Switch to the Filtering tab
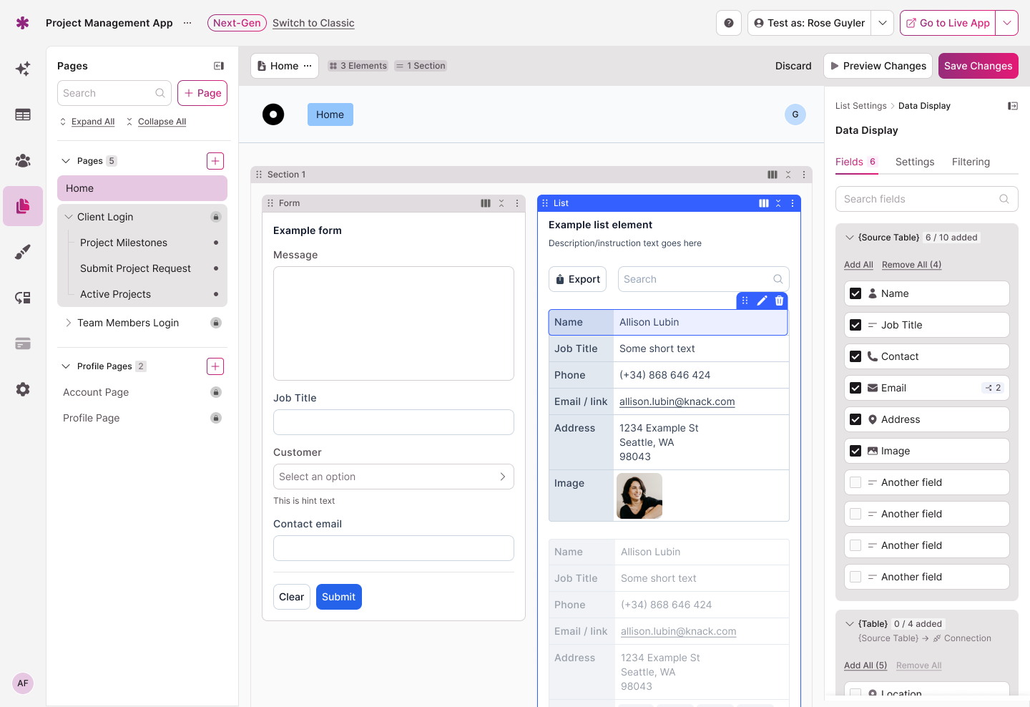The image size is (1030, 707). click(x=971, y=162)
